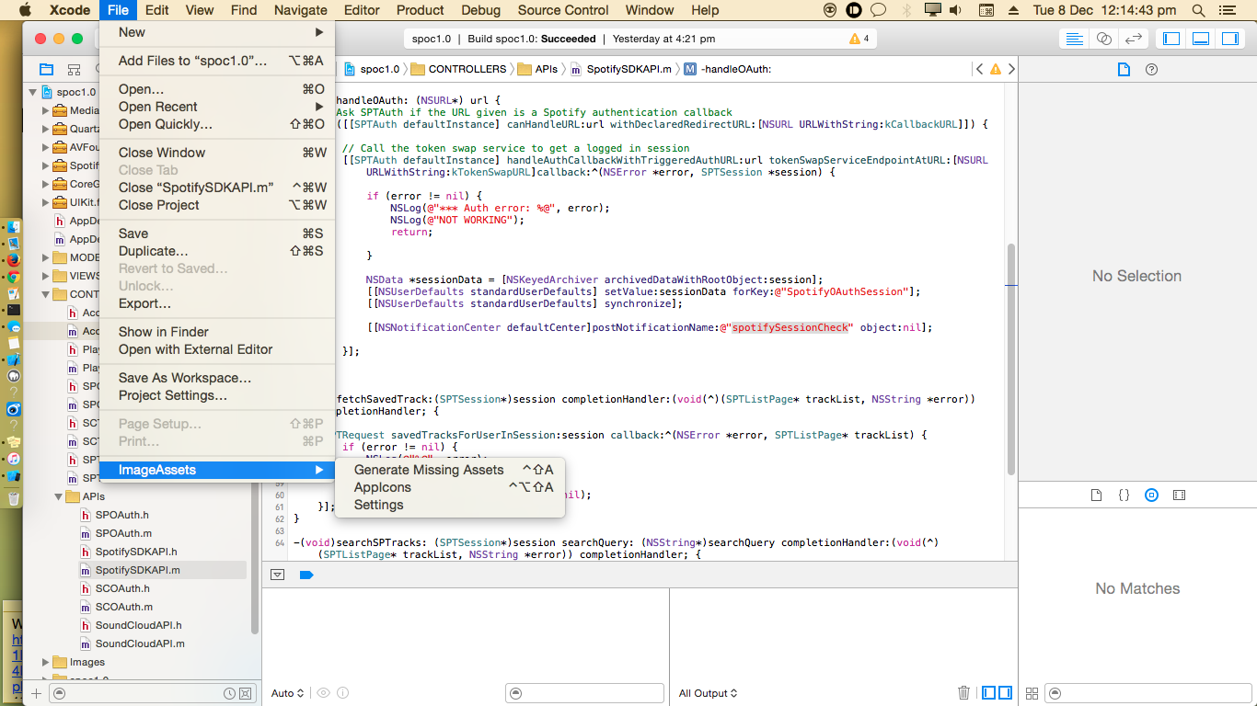The image size is (1257, 706).
Task: Open the File Template library
Action: 1096,495
